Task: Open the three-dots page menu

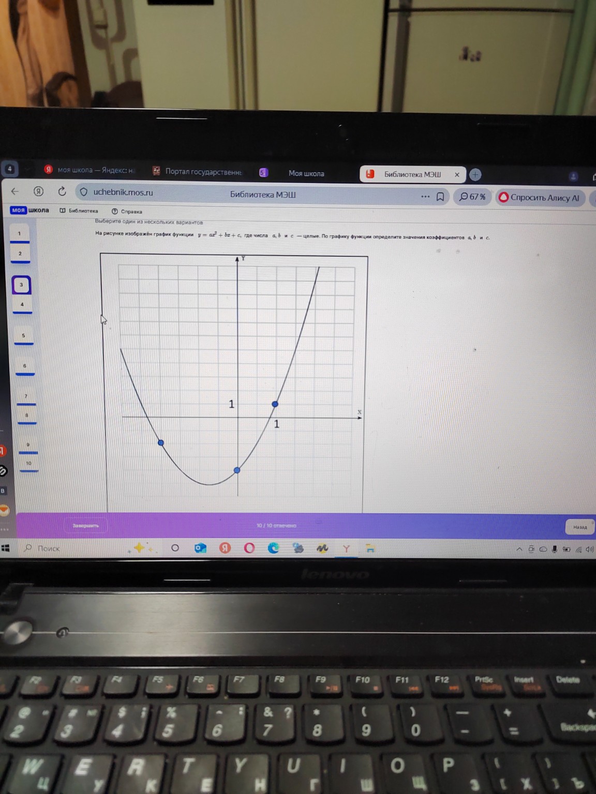Action: [425, 196]
